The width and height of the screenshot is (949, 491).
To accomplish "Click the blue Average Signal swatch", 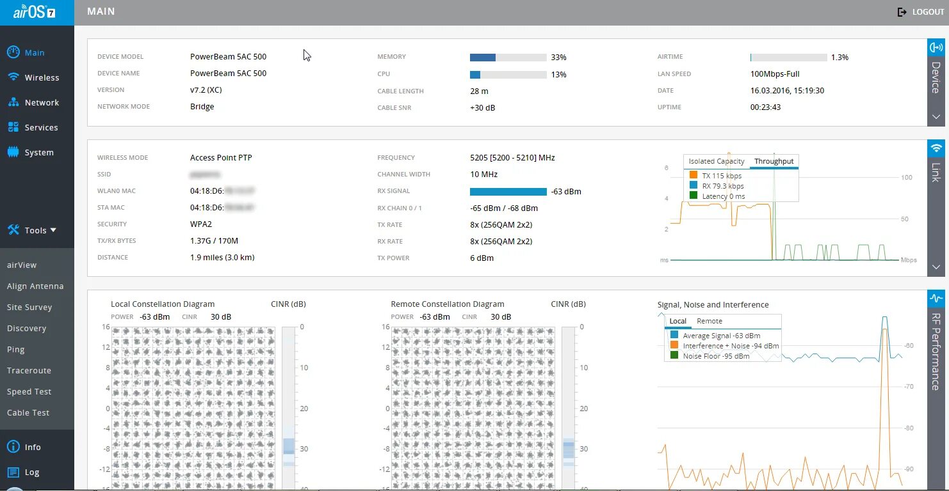I will point(674,335).
